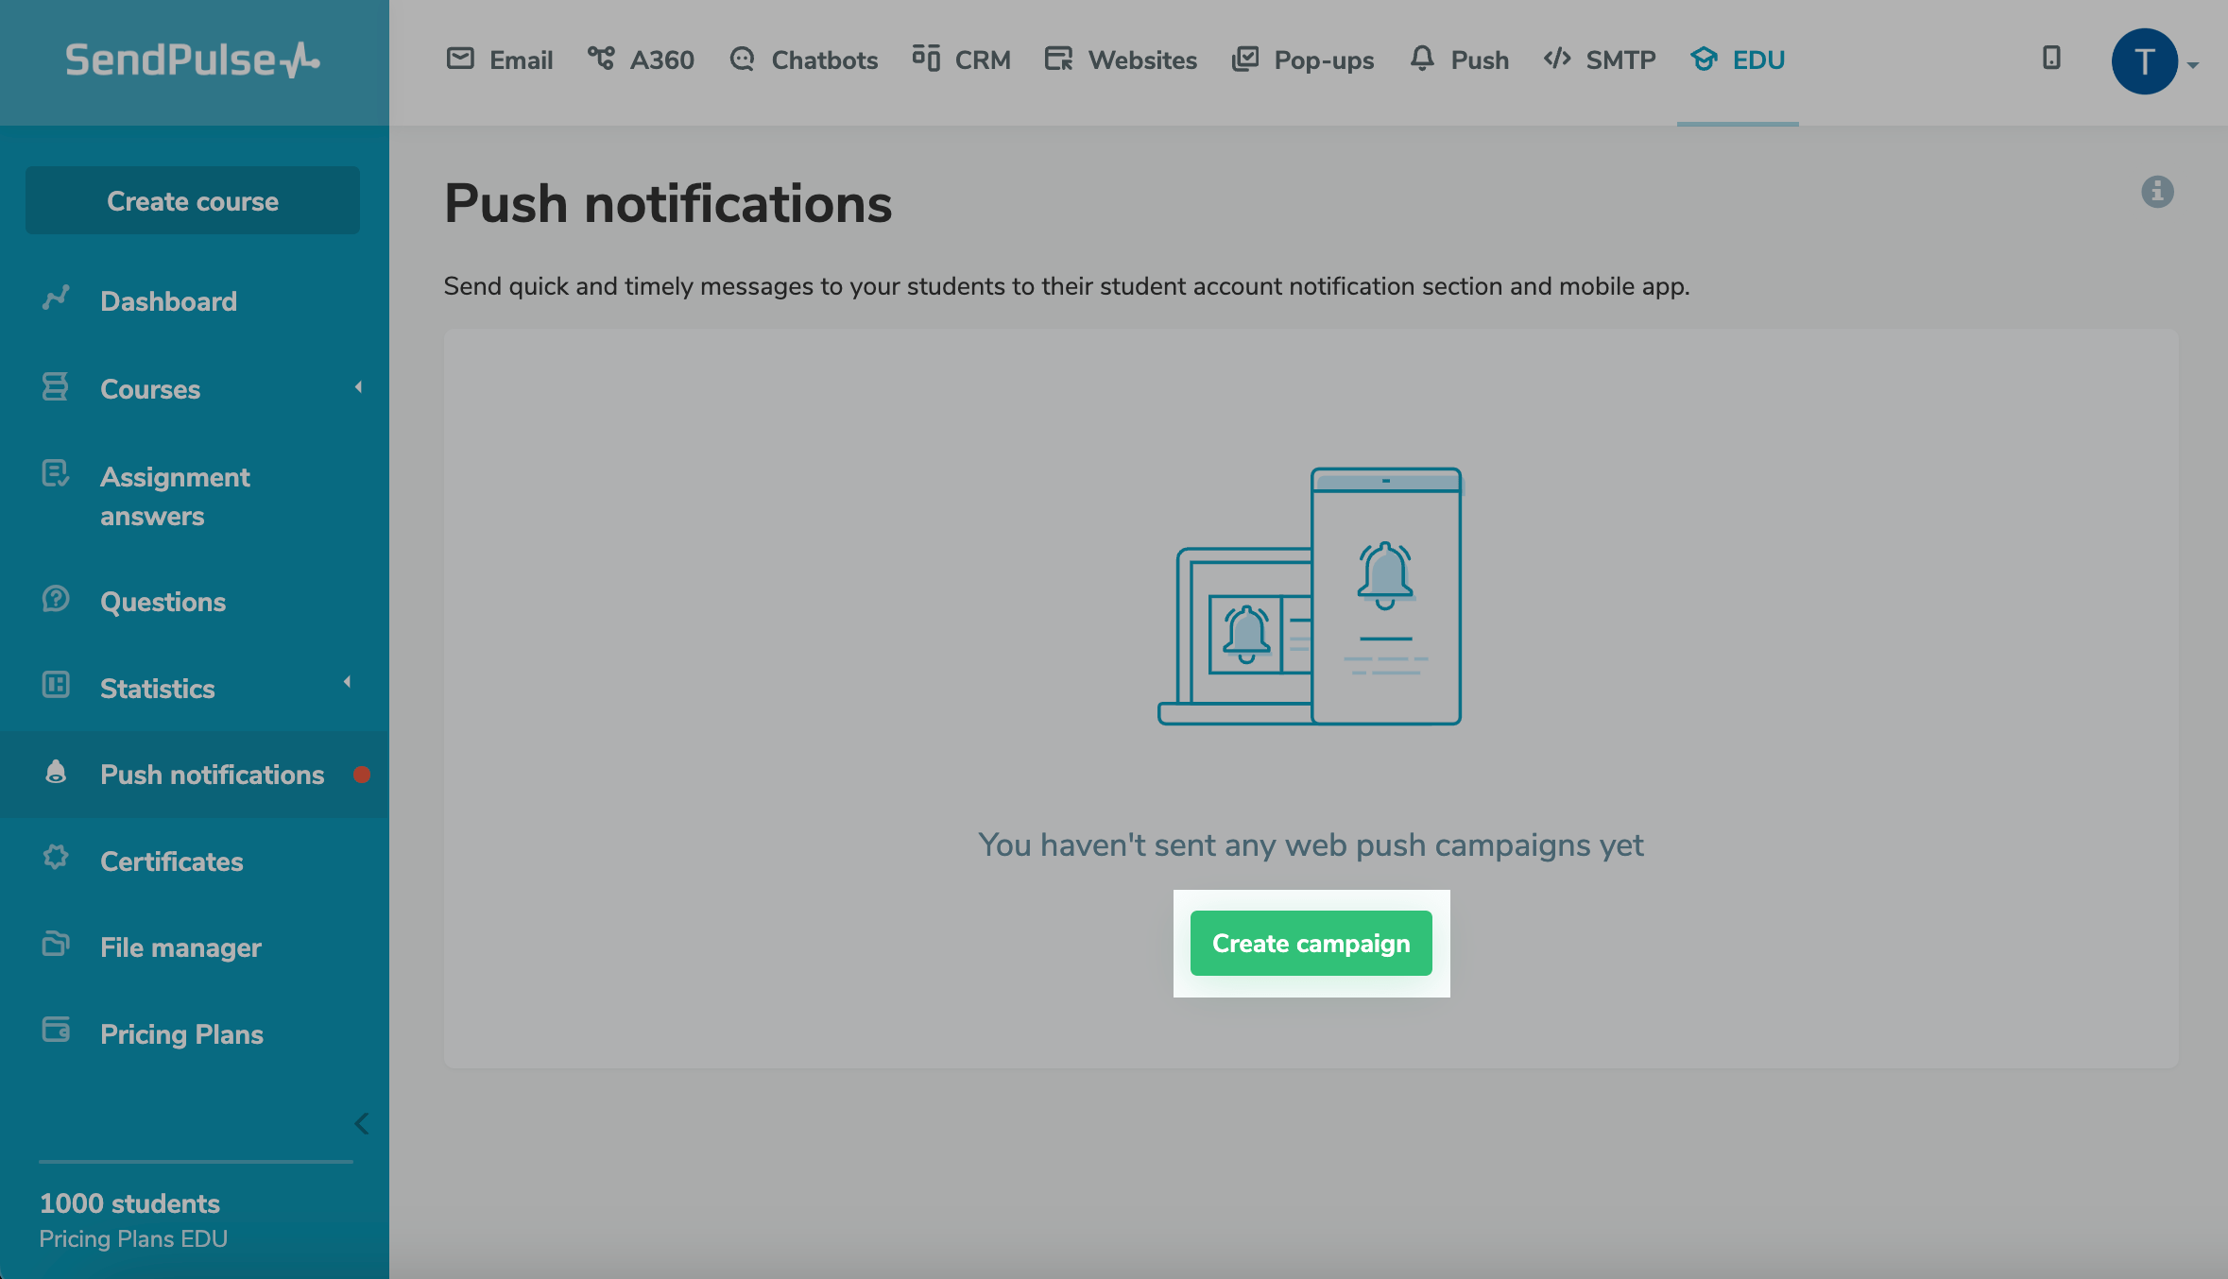Image resolution: width=2228 pixels, height=1279 pixels.
Task: Select Push notifications in sidebar
Action: (x=212, y=775)
